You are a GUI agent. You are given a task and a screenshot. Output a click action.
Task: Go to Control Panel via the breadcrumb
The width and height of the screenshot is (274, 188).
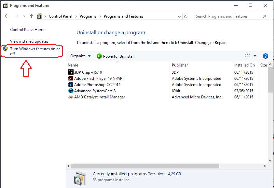click(61, 16)
